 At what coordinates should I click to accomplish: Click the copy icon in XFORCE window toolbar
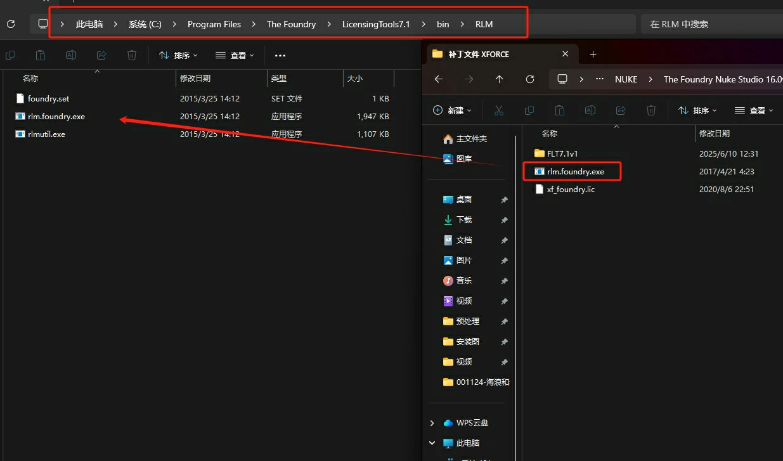529,110
